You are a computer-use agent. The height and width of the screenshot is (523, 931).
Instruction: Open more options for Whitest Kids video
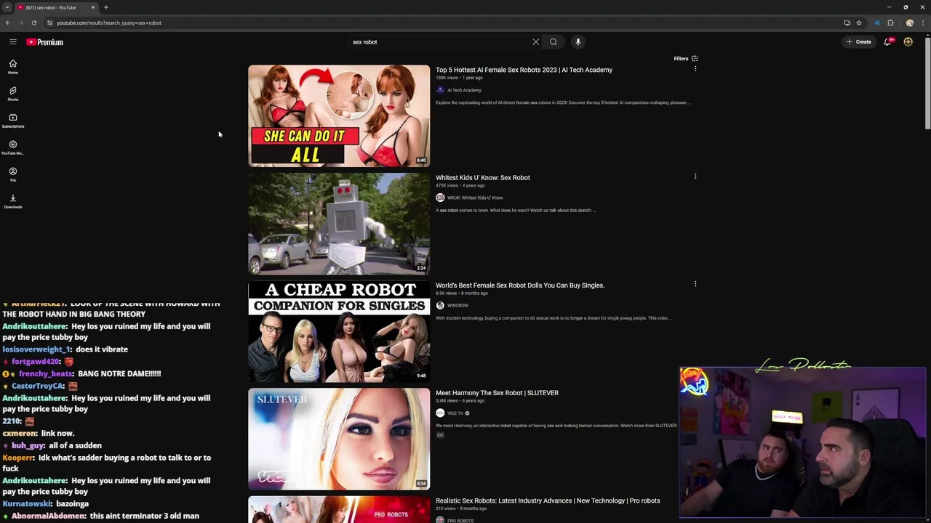coord(695,177)
